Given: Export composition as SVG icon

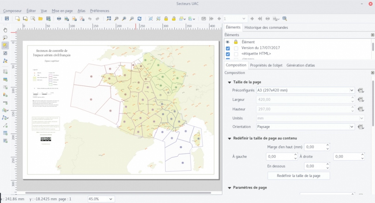Looking at the screenshot, I should (74, 19).
